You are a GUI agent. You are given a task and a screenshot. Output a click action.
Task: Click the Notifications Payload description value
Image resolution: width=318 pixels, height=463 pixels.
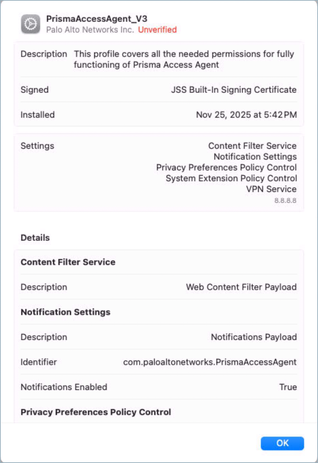(254, 337)
